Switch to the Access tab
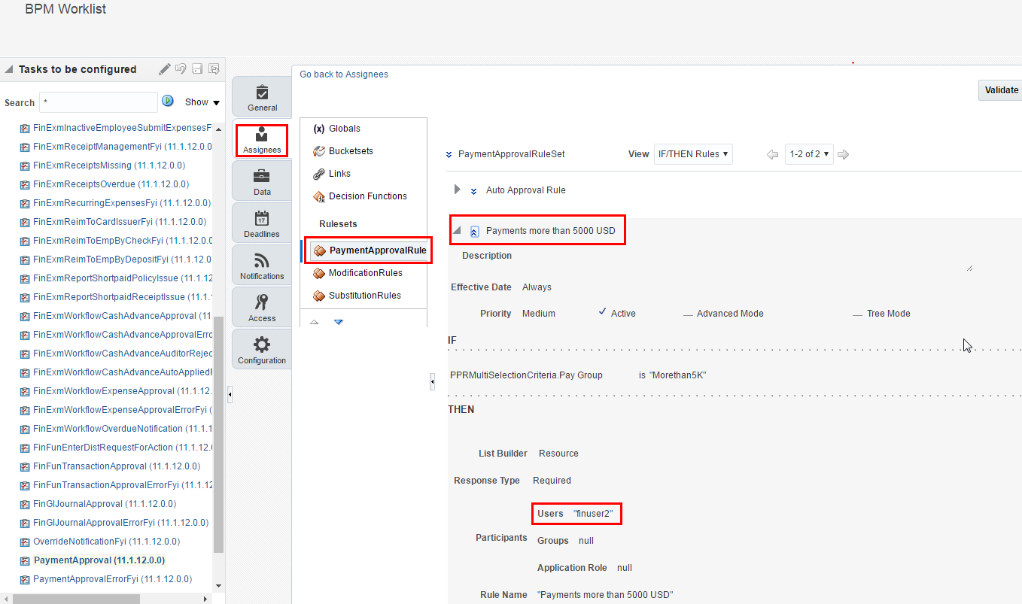 pyautogui.click(x=262, y=308)
